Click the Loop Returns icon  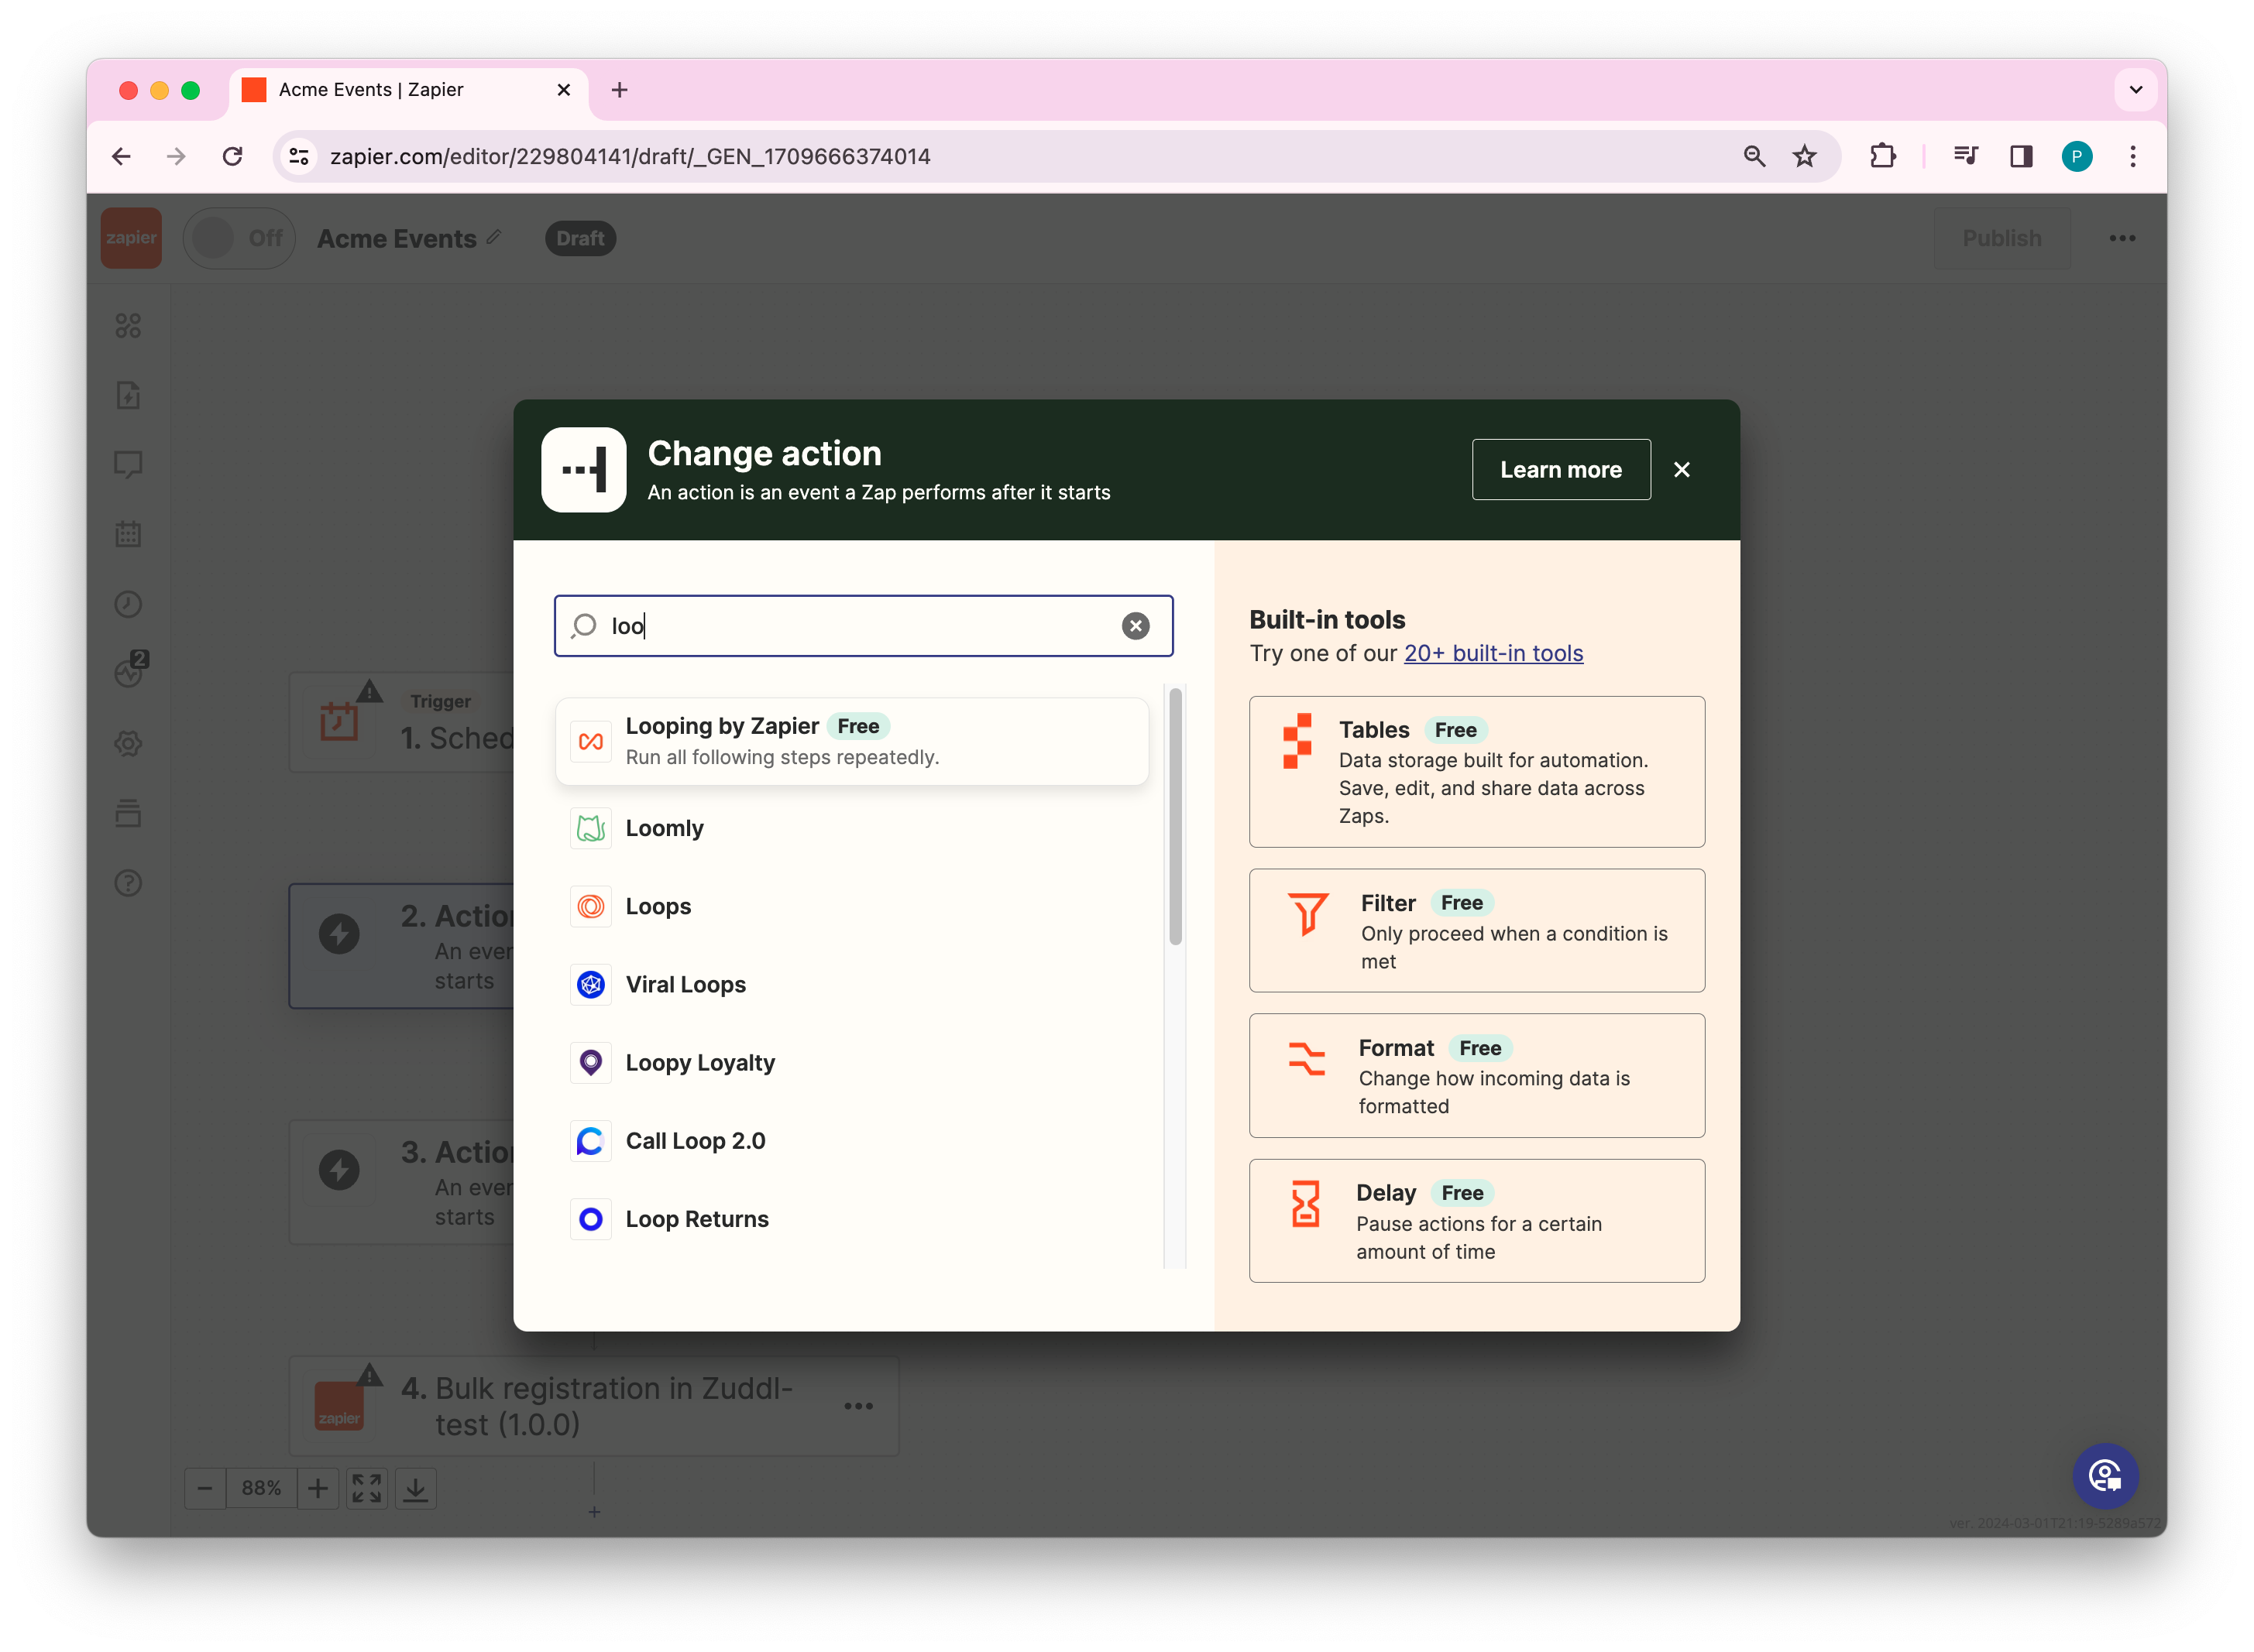tap(590, 1219)
